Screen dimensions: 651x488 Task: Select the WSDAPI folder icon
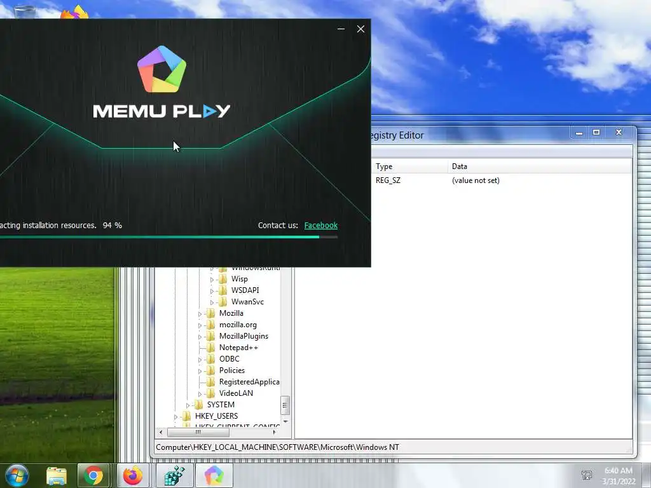pos(223,290)
